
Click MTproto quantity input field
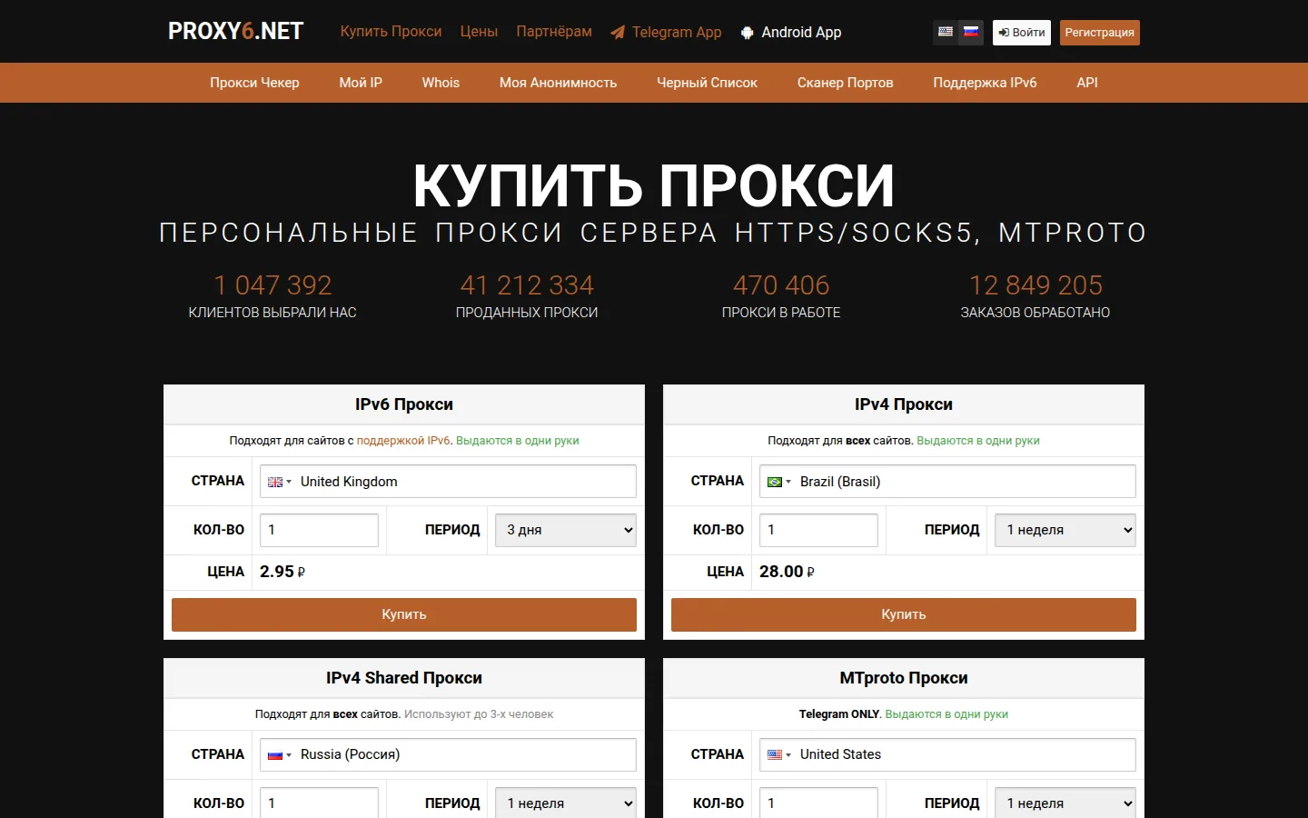[818, 803]
